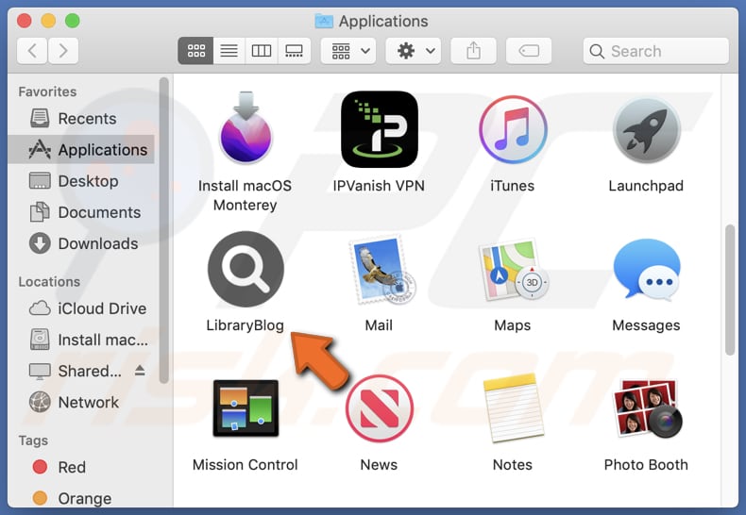Eject the Shared... volume
The height and width of the screenshot is (515, 746).
[140, 370]
